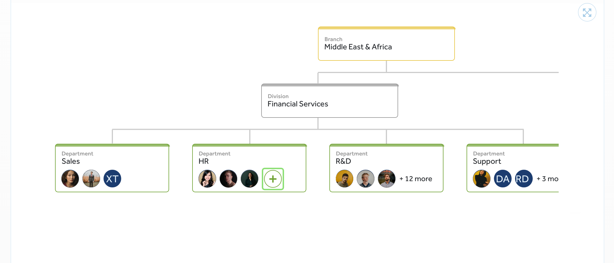Open first Support member's yellow photo
The height and width of the screenshot is (263, 614).
coord(481,179)
